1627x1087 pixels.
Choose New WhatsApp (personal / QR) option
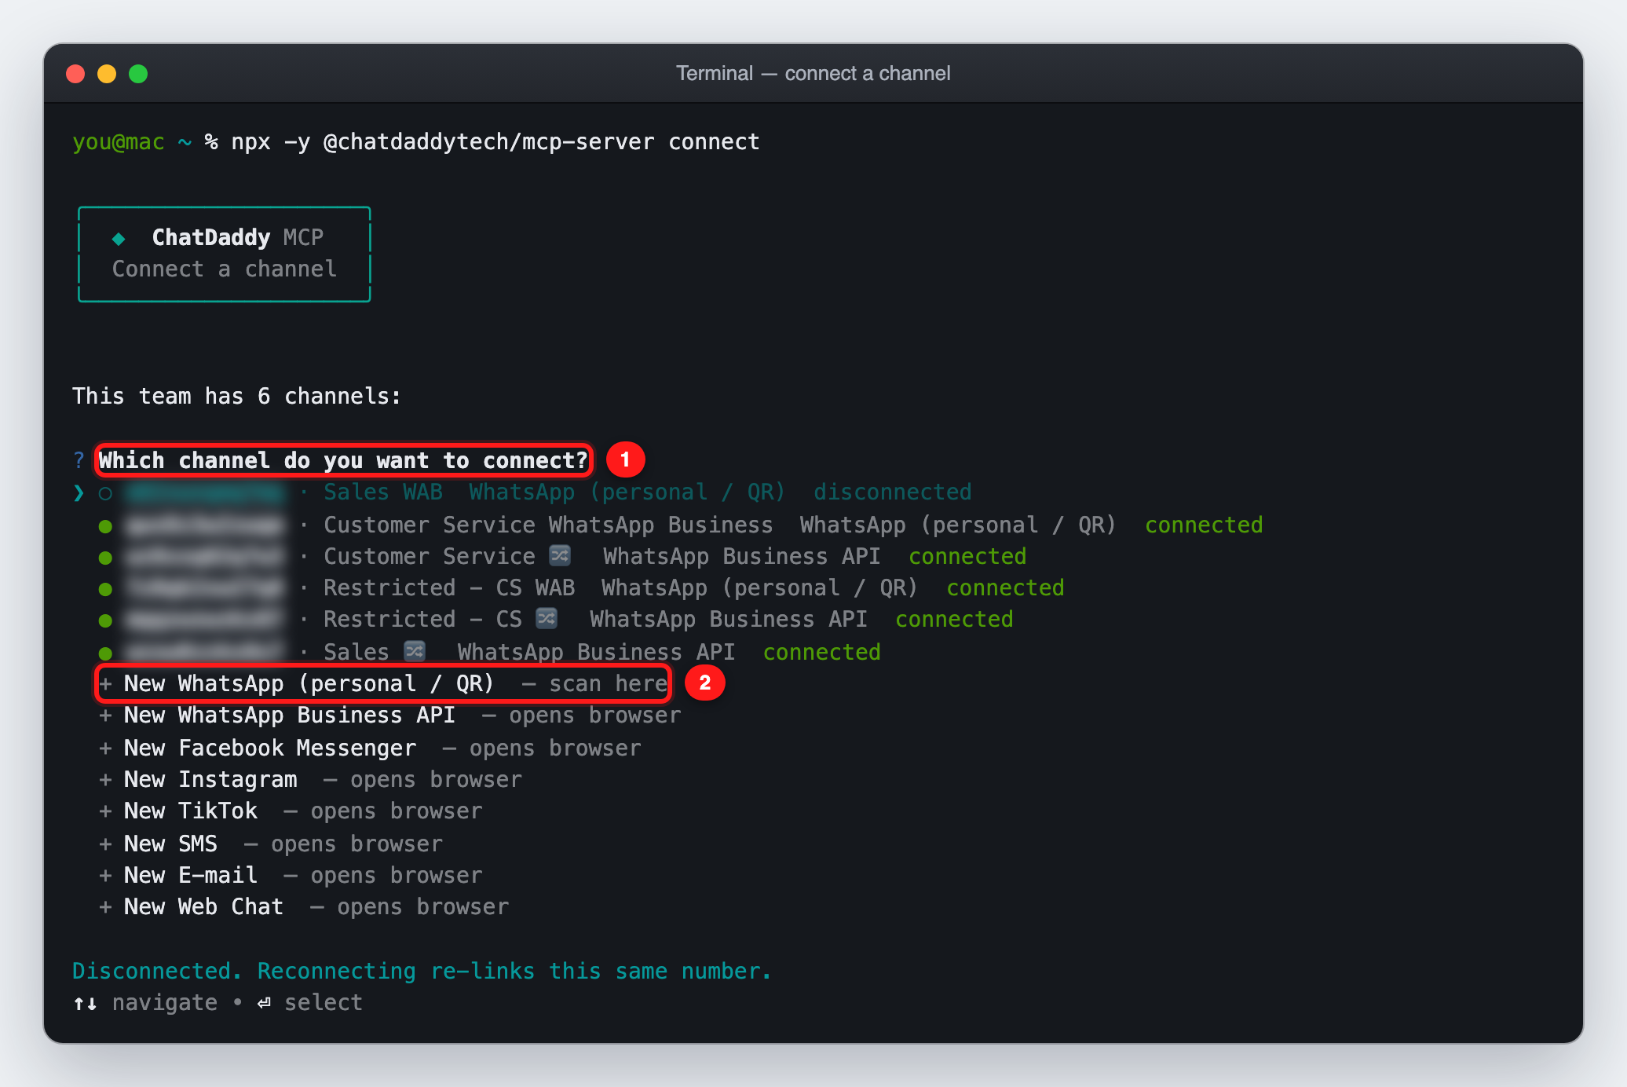383,683
